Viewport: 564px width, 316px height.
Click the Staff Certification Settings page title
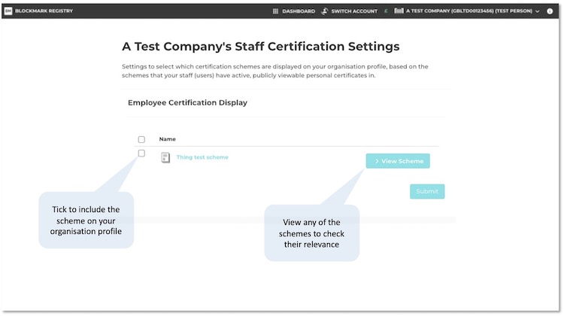tap(261, 47)
